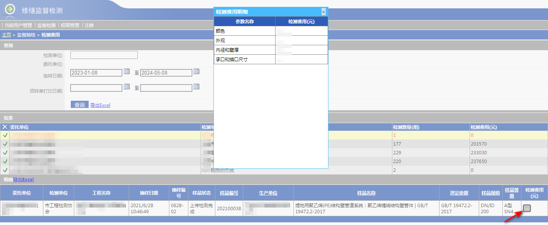Click 导出Excel link in 明细 section
548x225 pixels.
(23, 180)
